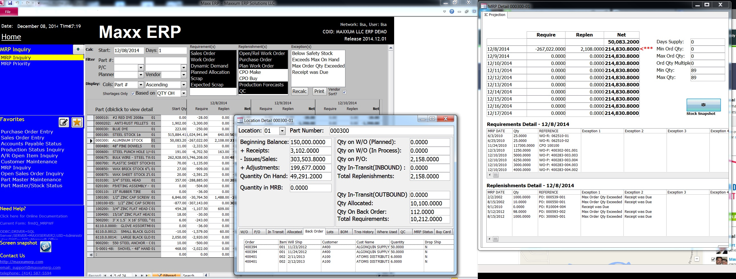Open the Customize Quick Access Toolbar arrow
The image size is (736, 279).
click(x=39, y=3)
